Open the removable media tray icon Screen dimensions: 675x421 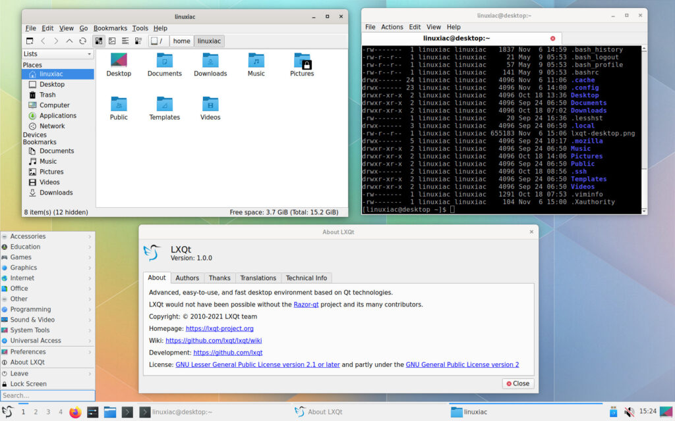tap(614, 412)
